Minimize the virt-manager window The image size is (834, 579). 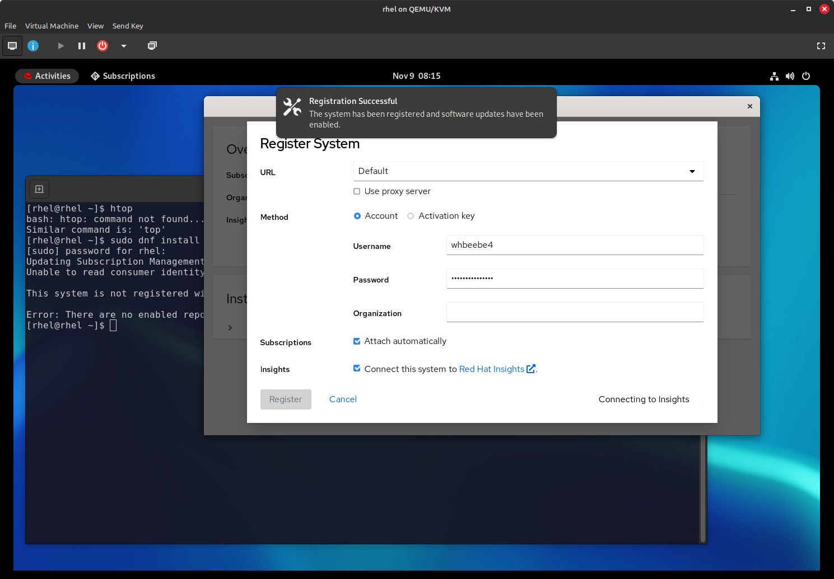pyautogui.click(x=793, y=10)
